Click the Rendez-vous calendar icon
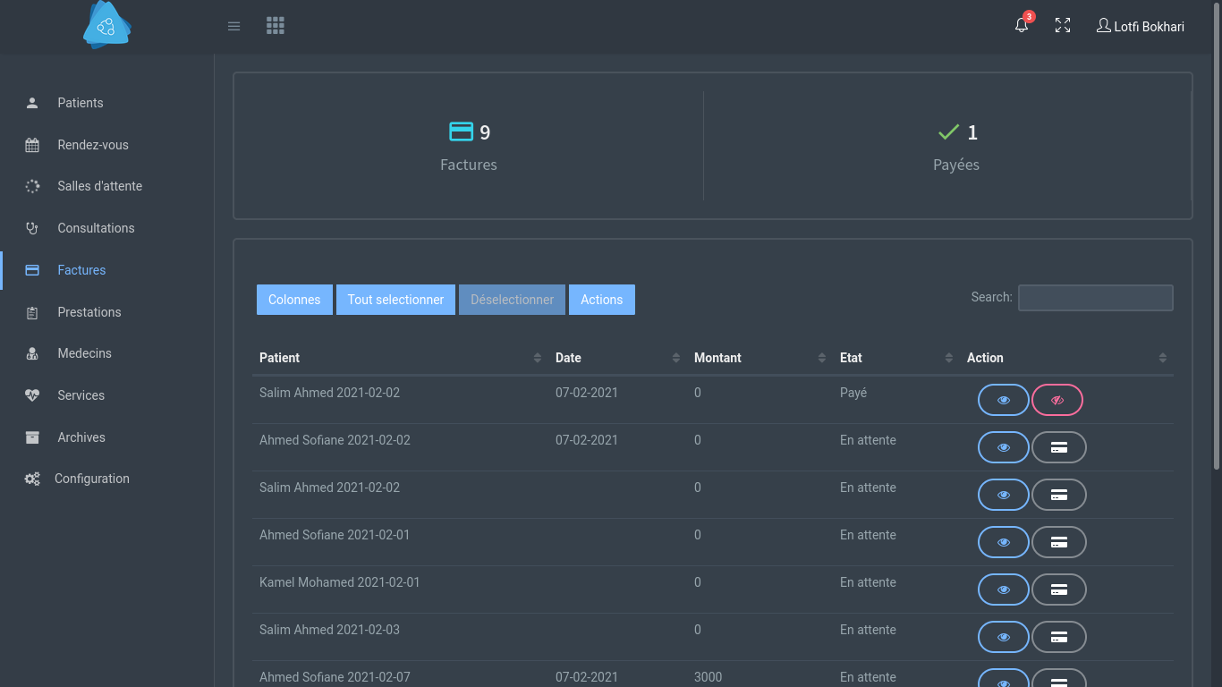 coord(32,145)
